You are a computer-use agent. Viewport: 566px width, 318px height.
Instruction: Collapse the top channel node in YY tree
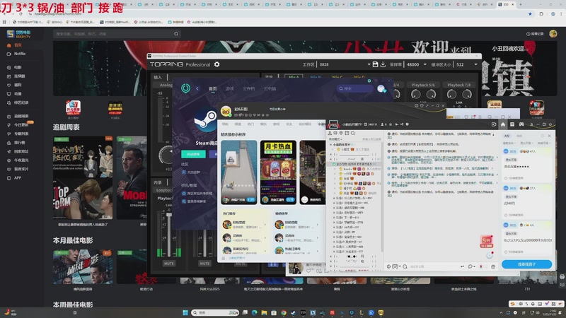[x=330, y=145]
